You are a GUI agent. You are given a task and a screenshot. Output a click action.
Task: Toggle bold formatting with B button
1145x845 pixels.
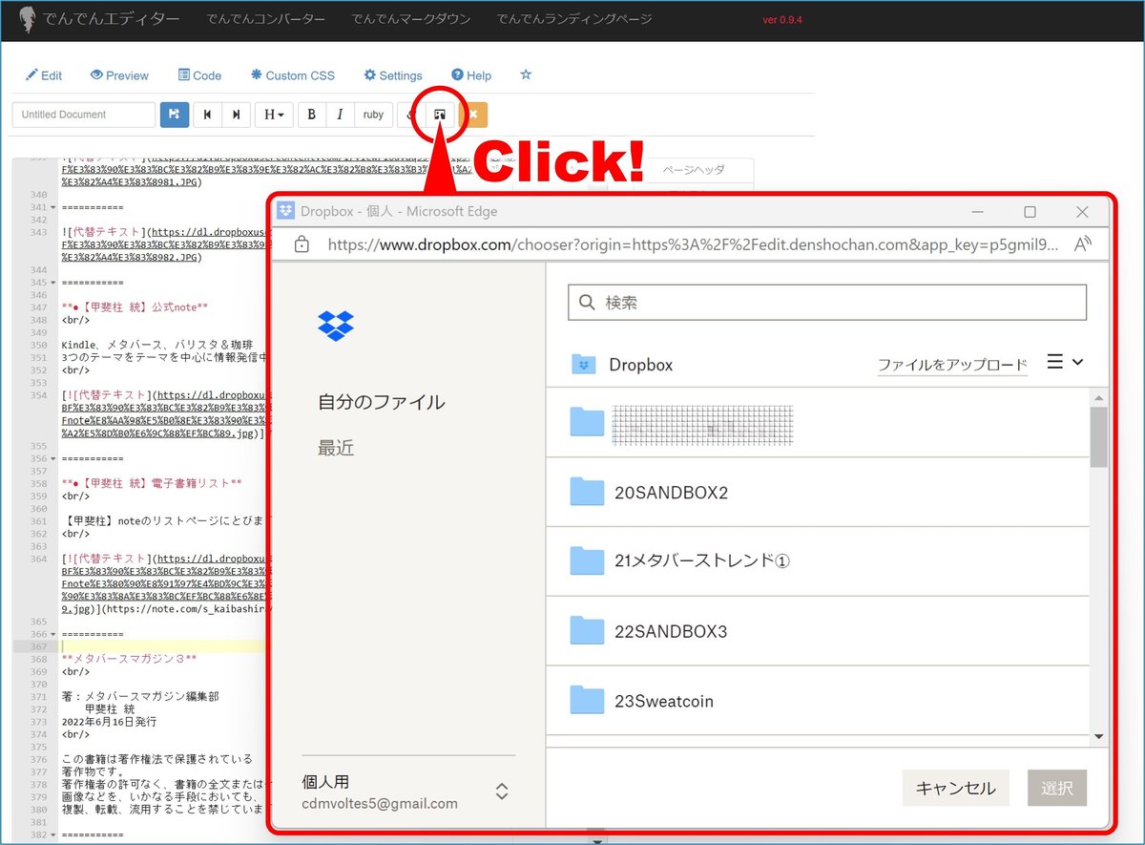tap(312, 115)
